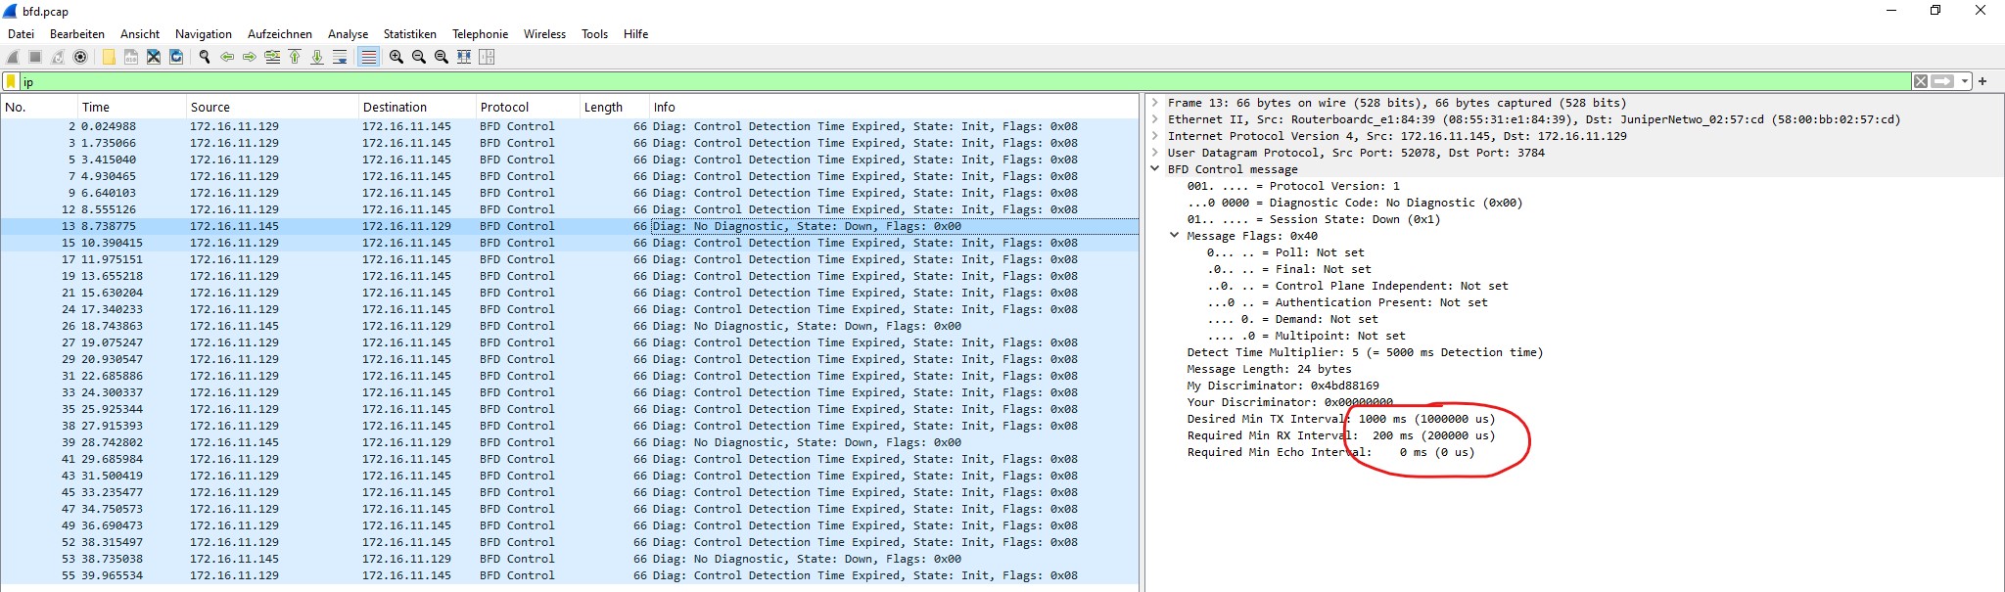Expand the Ethernet II details

click(x=1155, y=119)
